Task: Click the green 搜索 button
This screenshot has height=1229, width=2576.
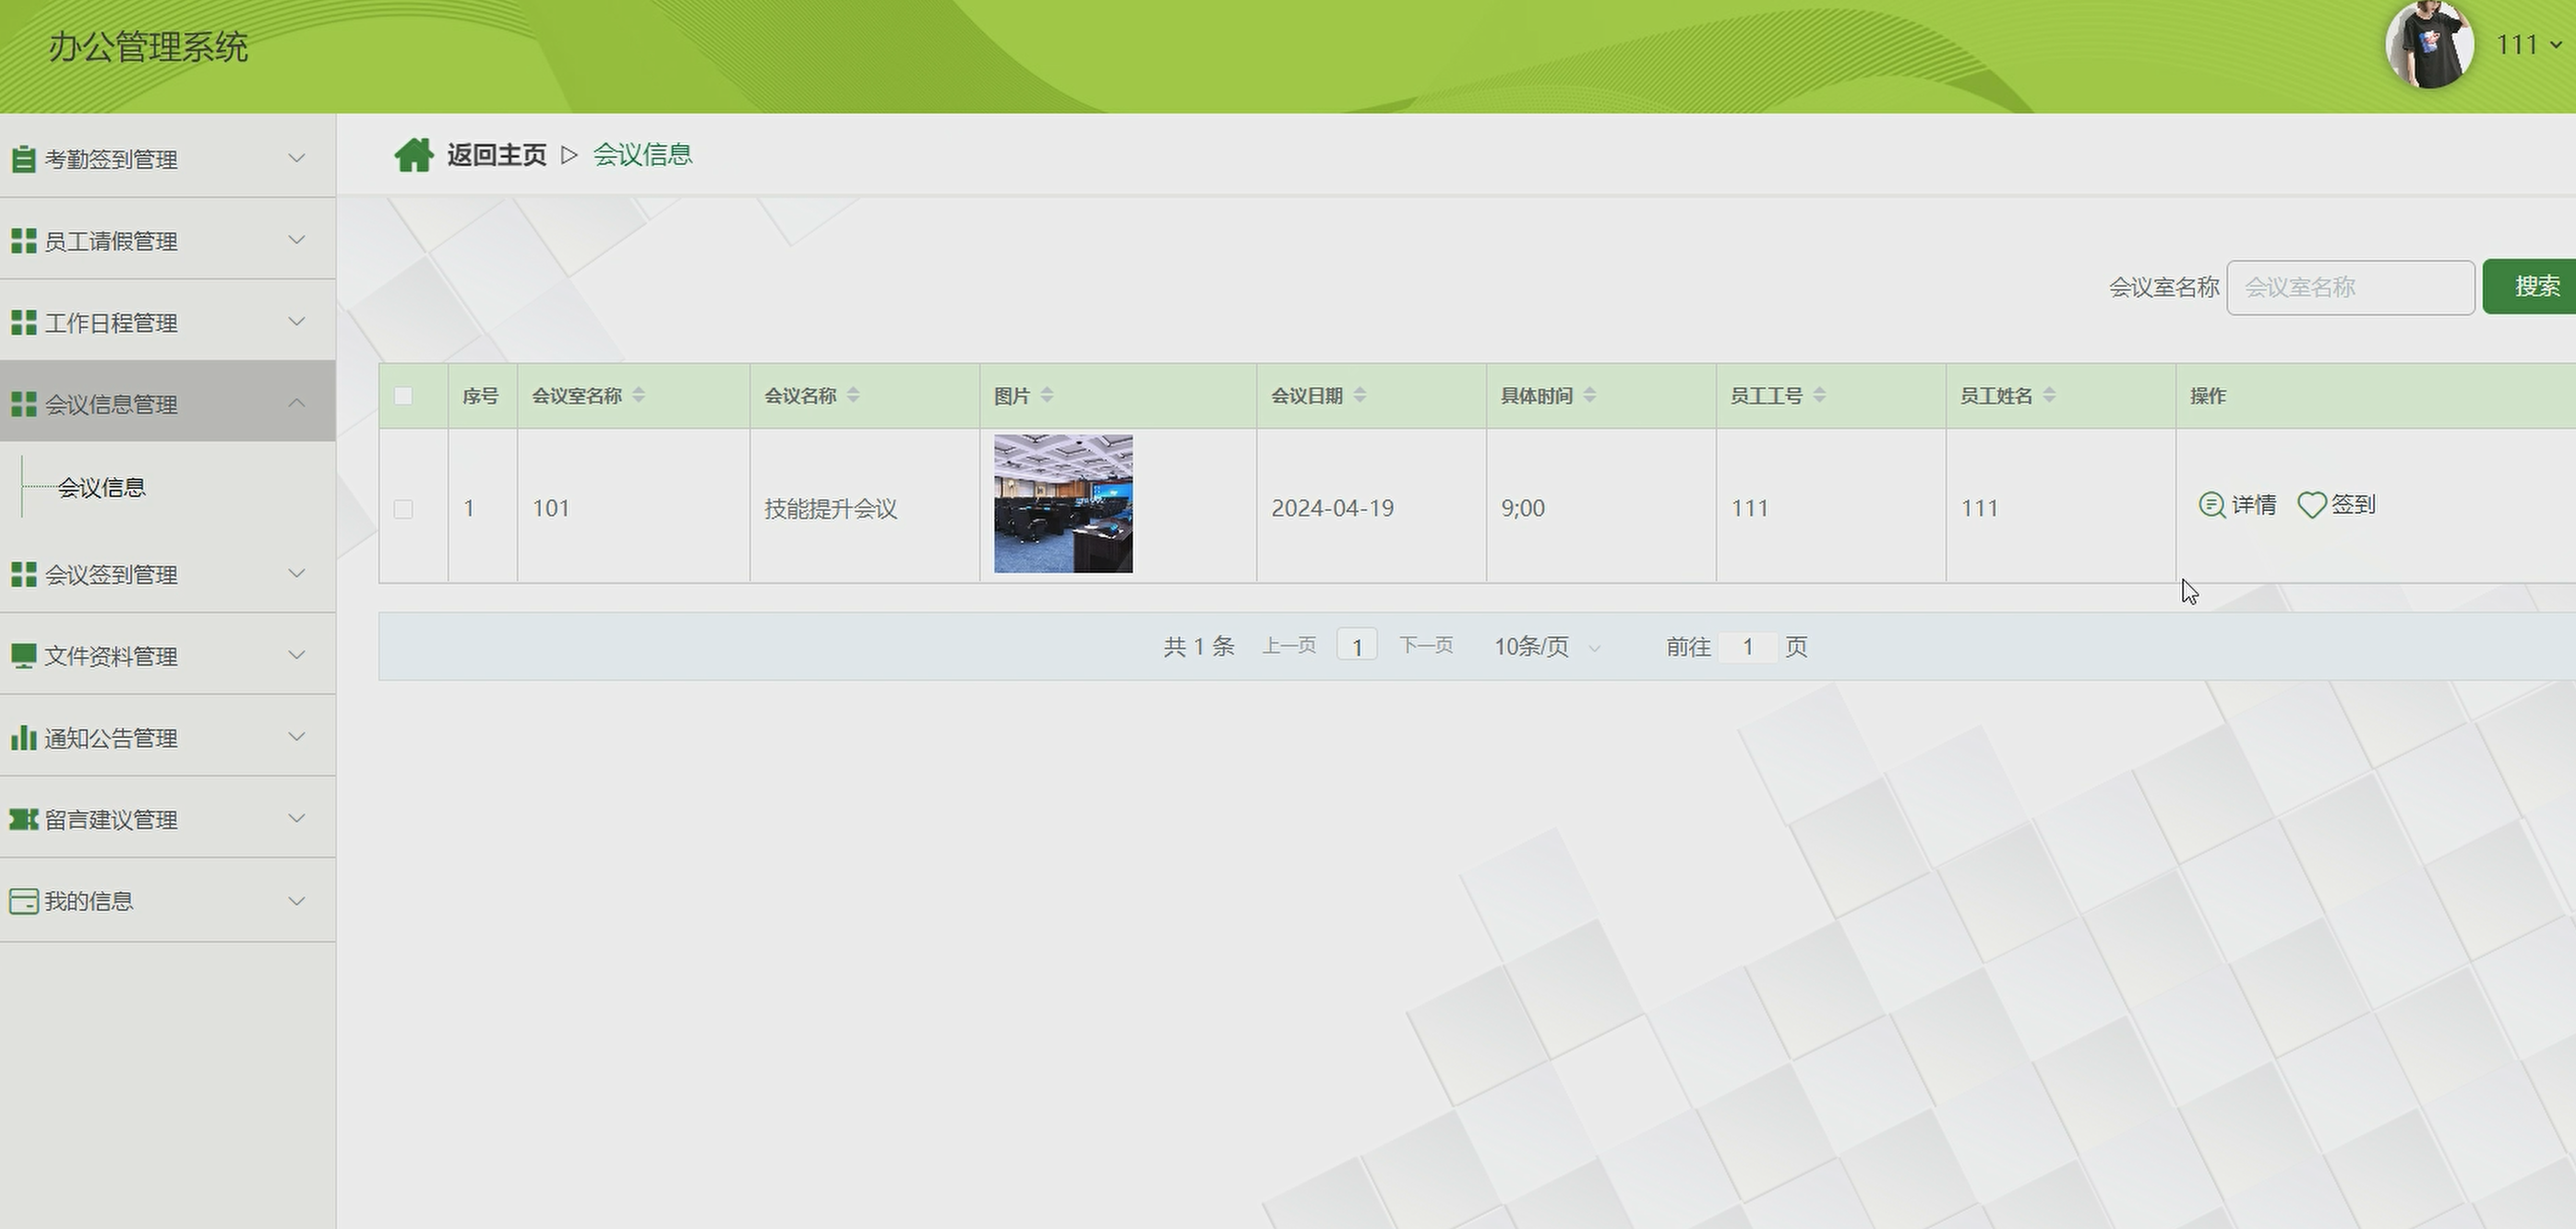Action: (x=2530, y=287)
